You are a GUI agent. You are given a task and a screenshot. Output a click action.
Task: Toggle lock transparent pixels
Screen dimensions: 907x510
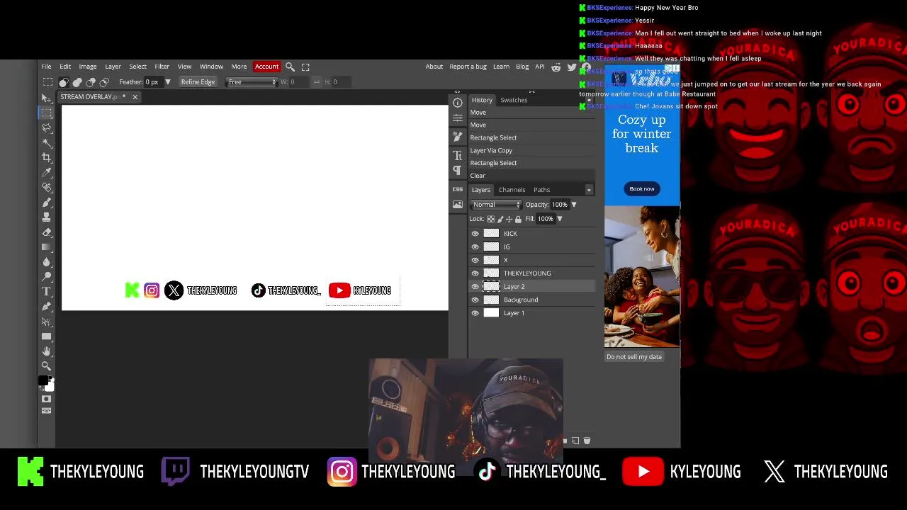coord(490,219)
